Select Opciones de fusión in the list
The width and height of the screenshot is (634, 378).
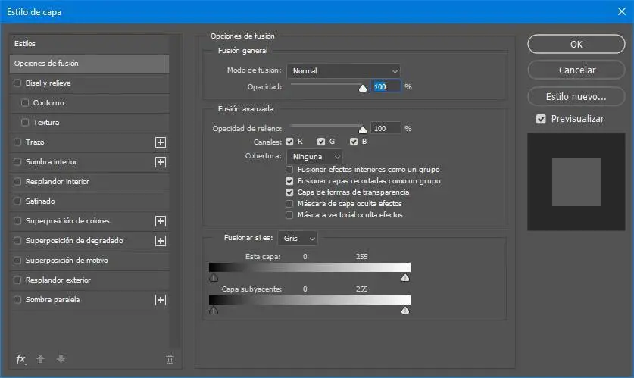click(89, 64)
